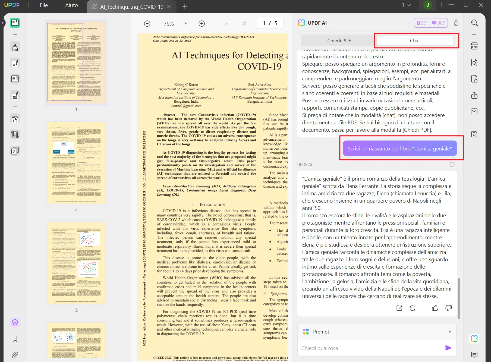The height and width of the screenshot is (362, 491).
Task: Click the UPDF AI panel title
Action: [317, 23]
